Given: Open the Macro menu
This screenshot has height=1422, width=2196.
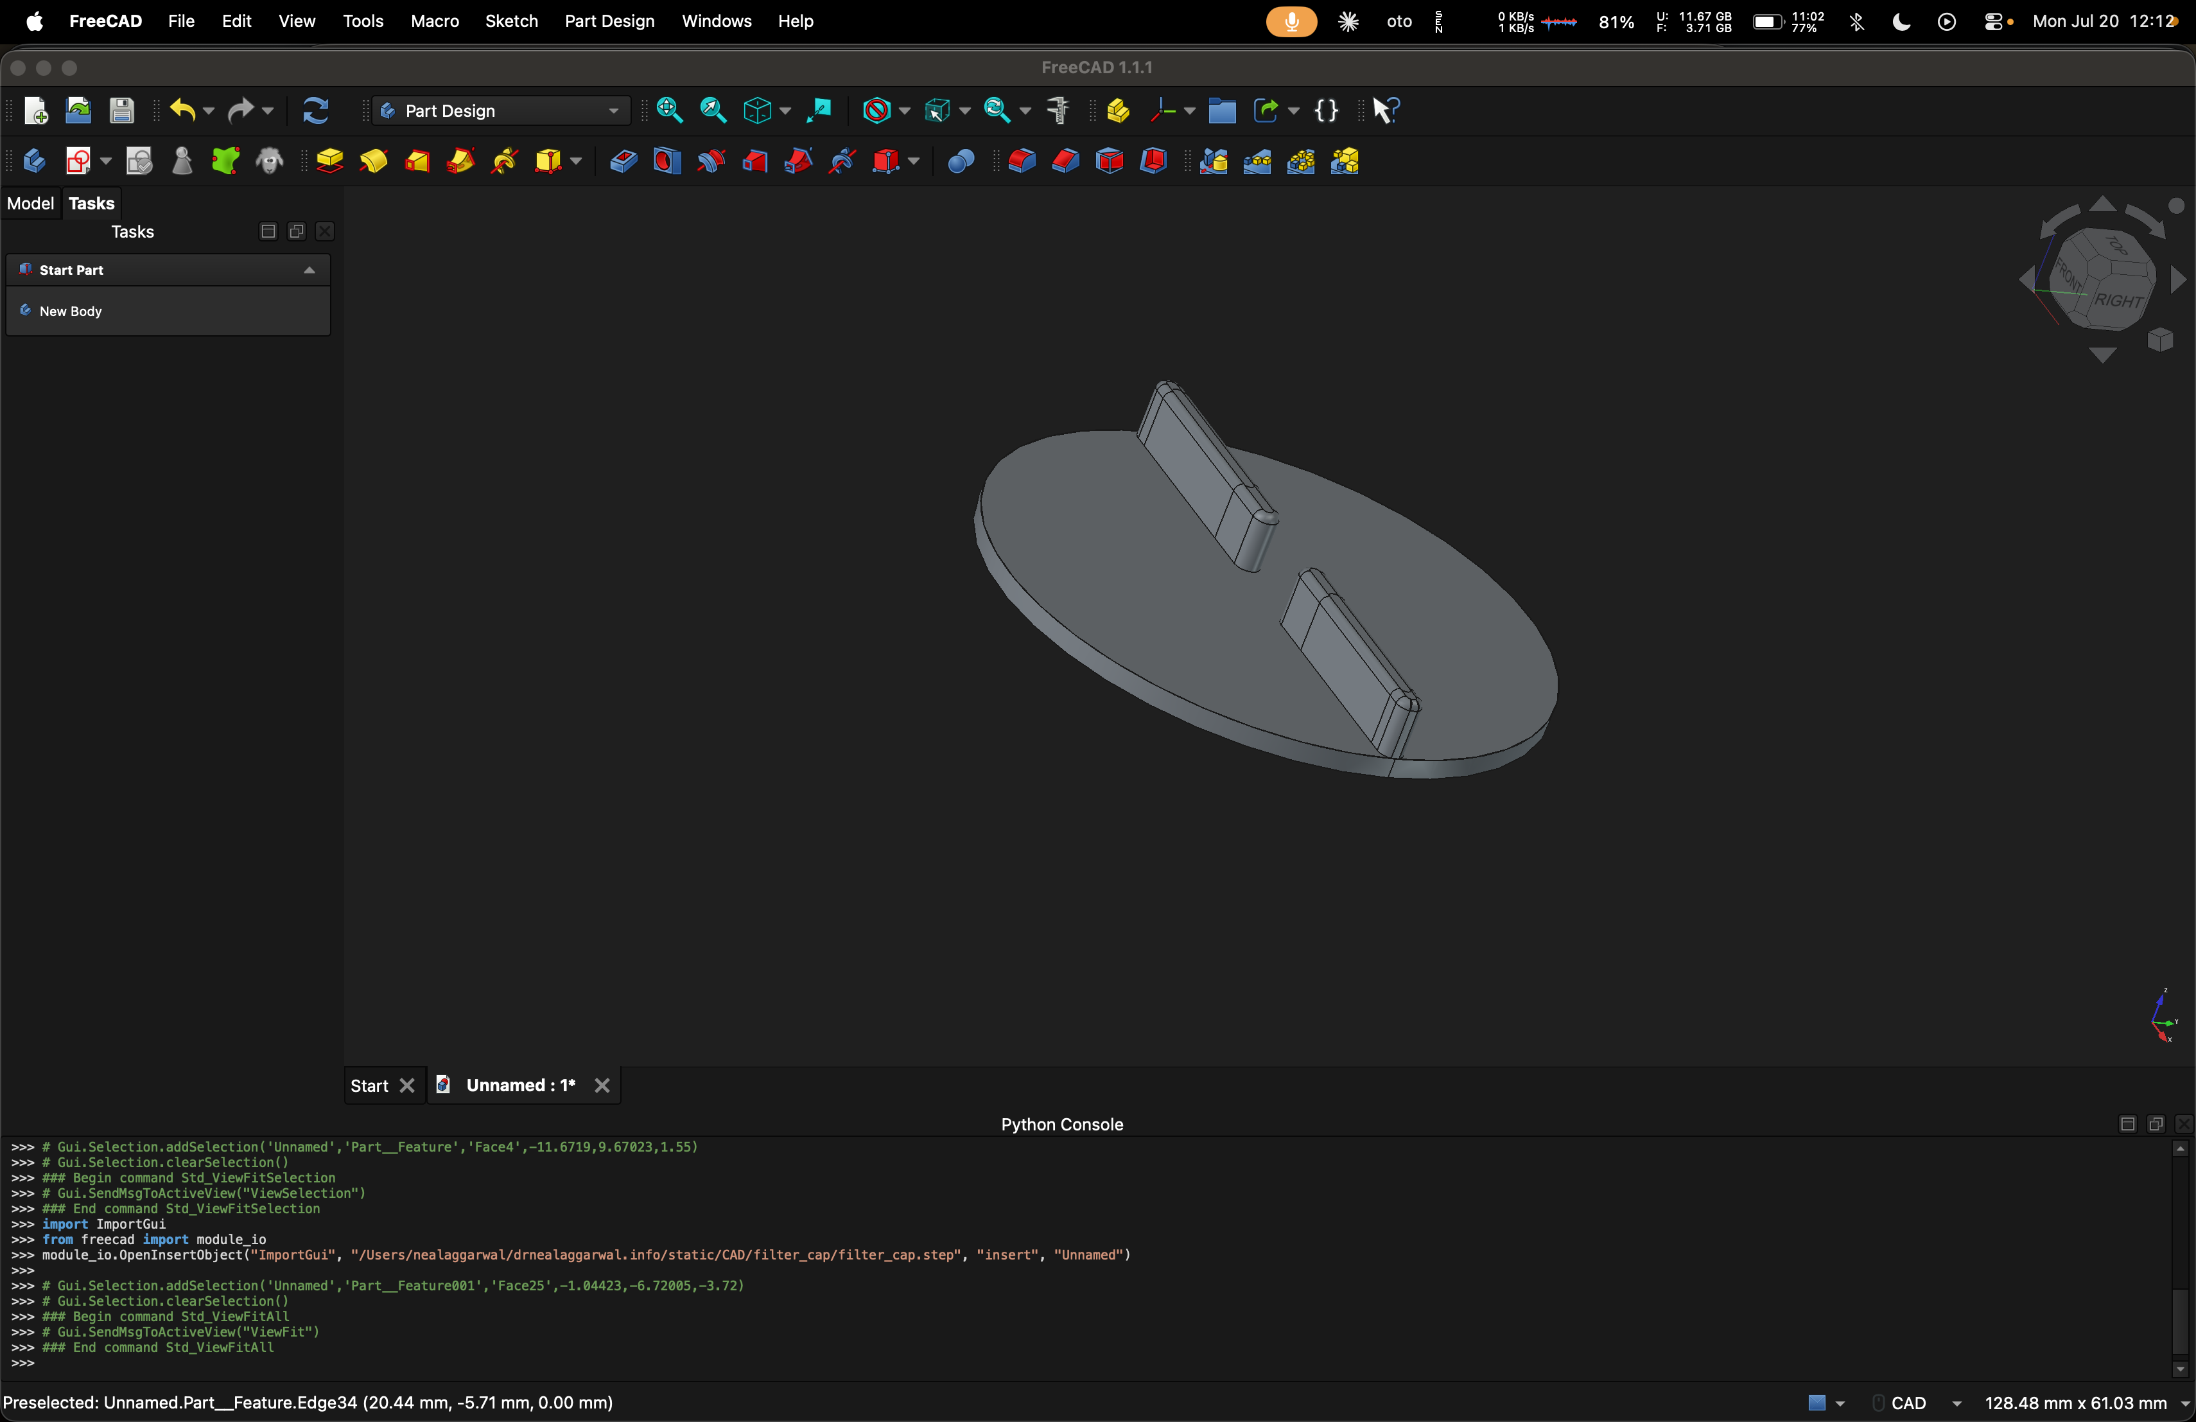Looking at the screenshot, I should click(x=435, y=21).
